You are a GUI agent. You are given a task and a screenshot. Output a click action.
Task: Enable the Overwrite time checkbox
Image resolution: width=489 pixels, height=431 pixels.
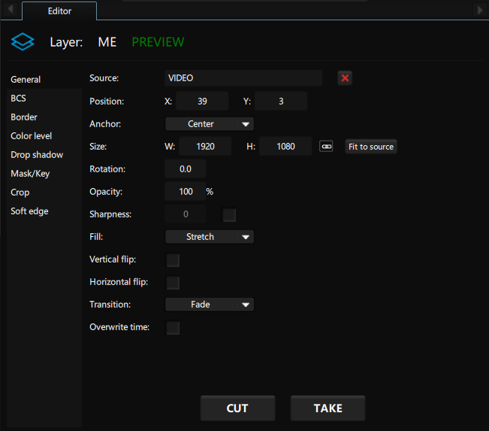coord(173,328)
